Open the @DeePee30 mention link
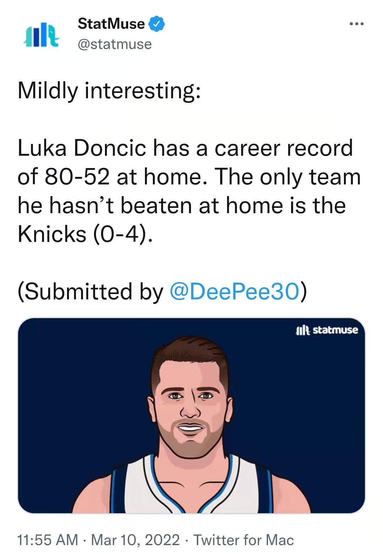 (x=235, y=291)
